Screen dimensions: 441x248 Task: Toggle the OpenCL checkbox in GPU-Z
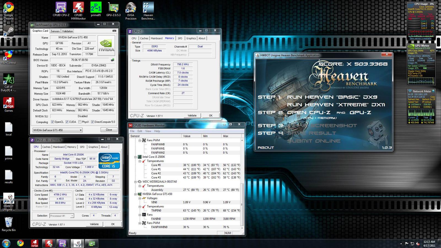click(x=52, y=122)
